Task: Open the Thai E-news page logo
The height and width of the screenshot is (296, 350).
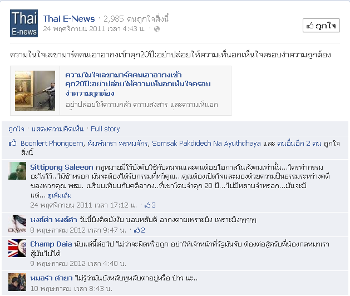Action: 24,23
